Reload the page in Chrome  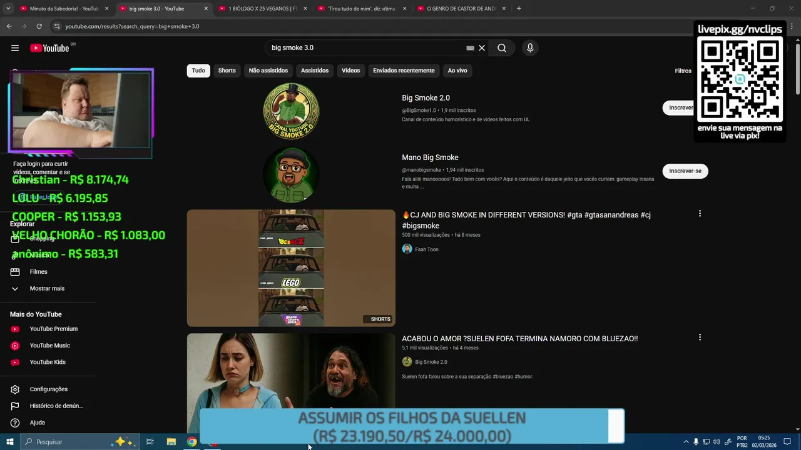click(39, 26)
